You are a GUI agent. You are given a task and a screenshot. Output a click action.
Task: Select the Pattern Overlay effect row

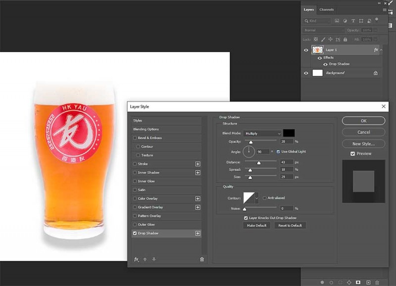166,216
